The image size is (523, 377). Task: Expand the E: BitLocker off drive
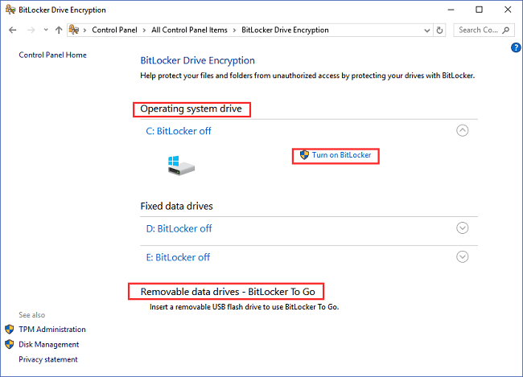pos(462,257)
